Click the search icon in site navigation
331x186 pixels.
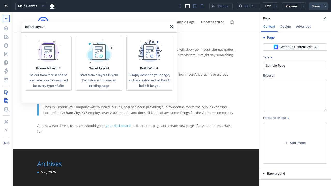pyautogui.click(x=232, y=22)
